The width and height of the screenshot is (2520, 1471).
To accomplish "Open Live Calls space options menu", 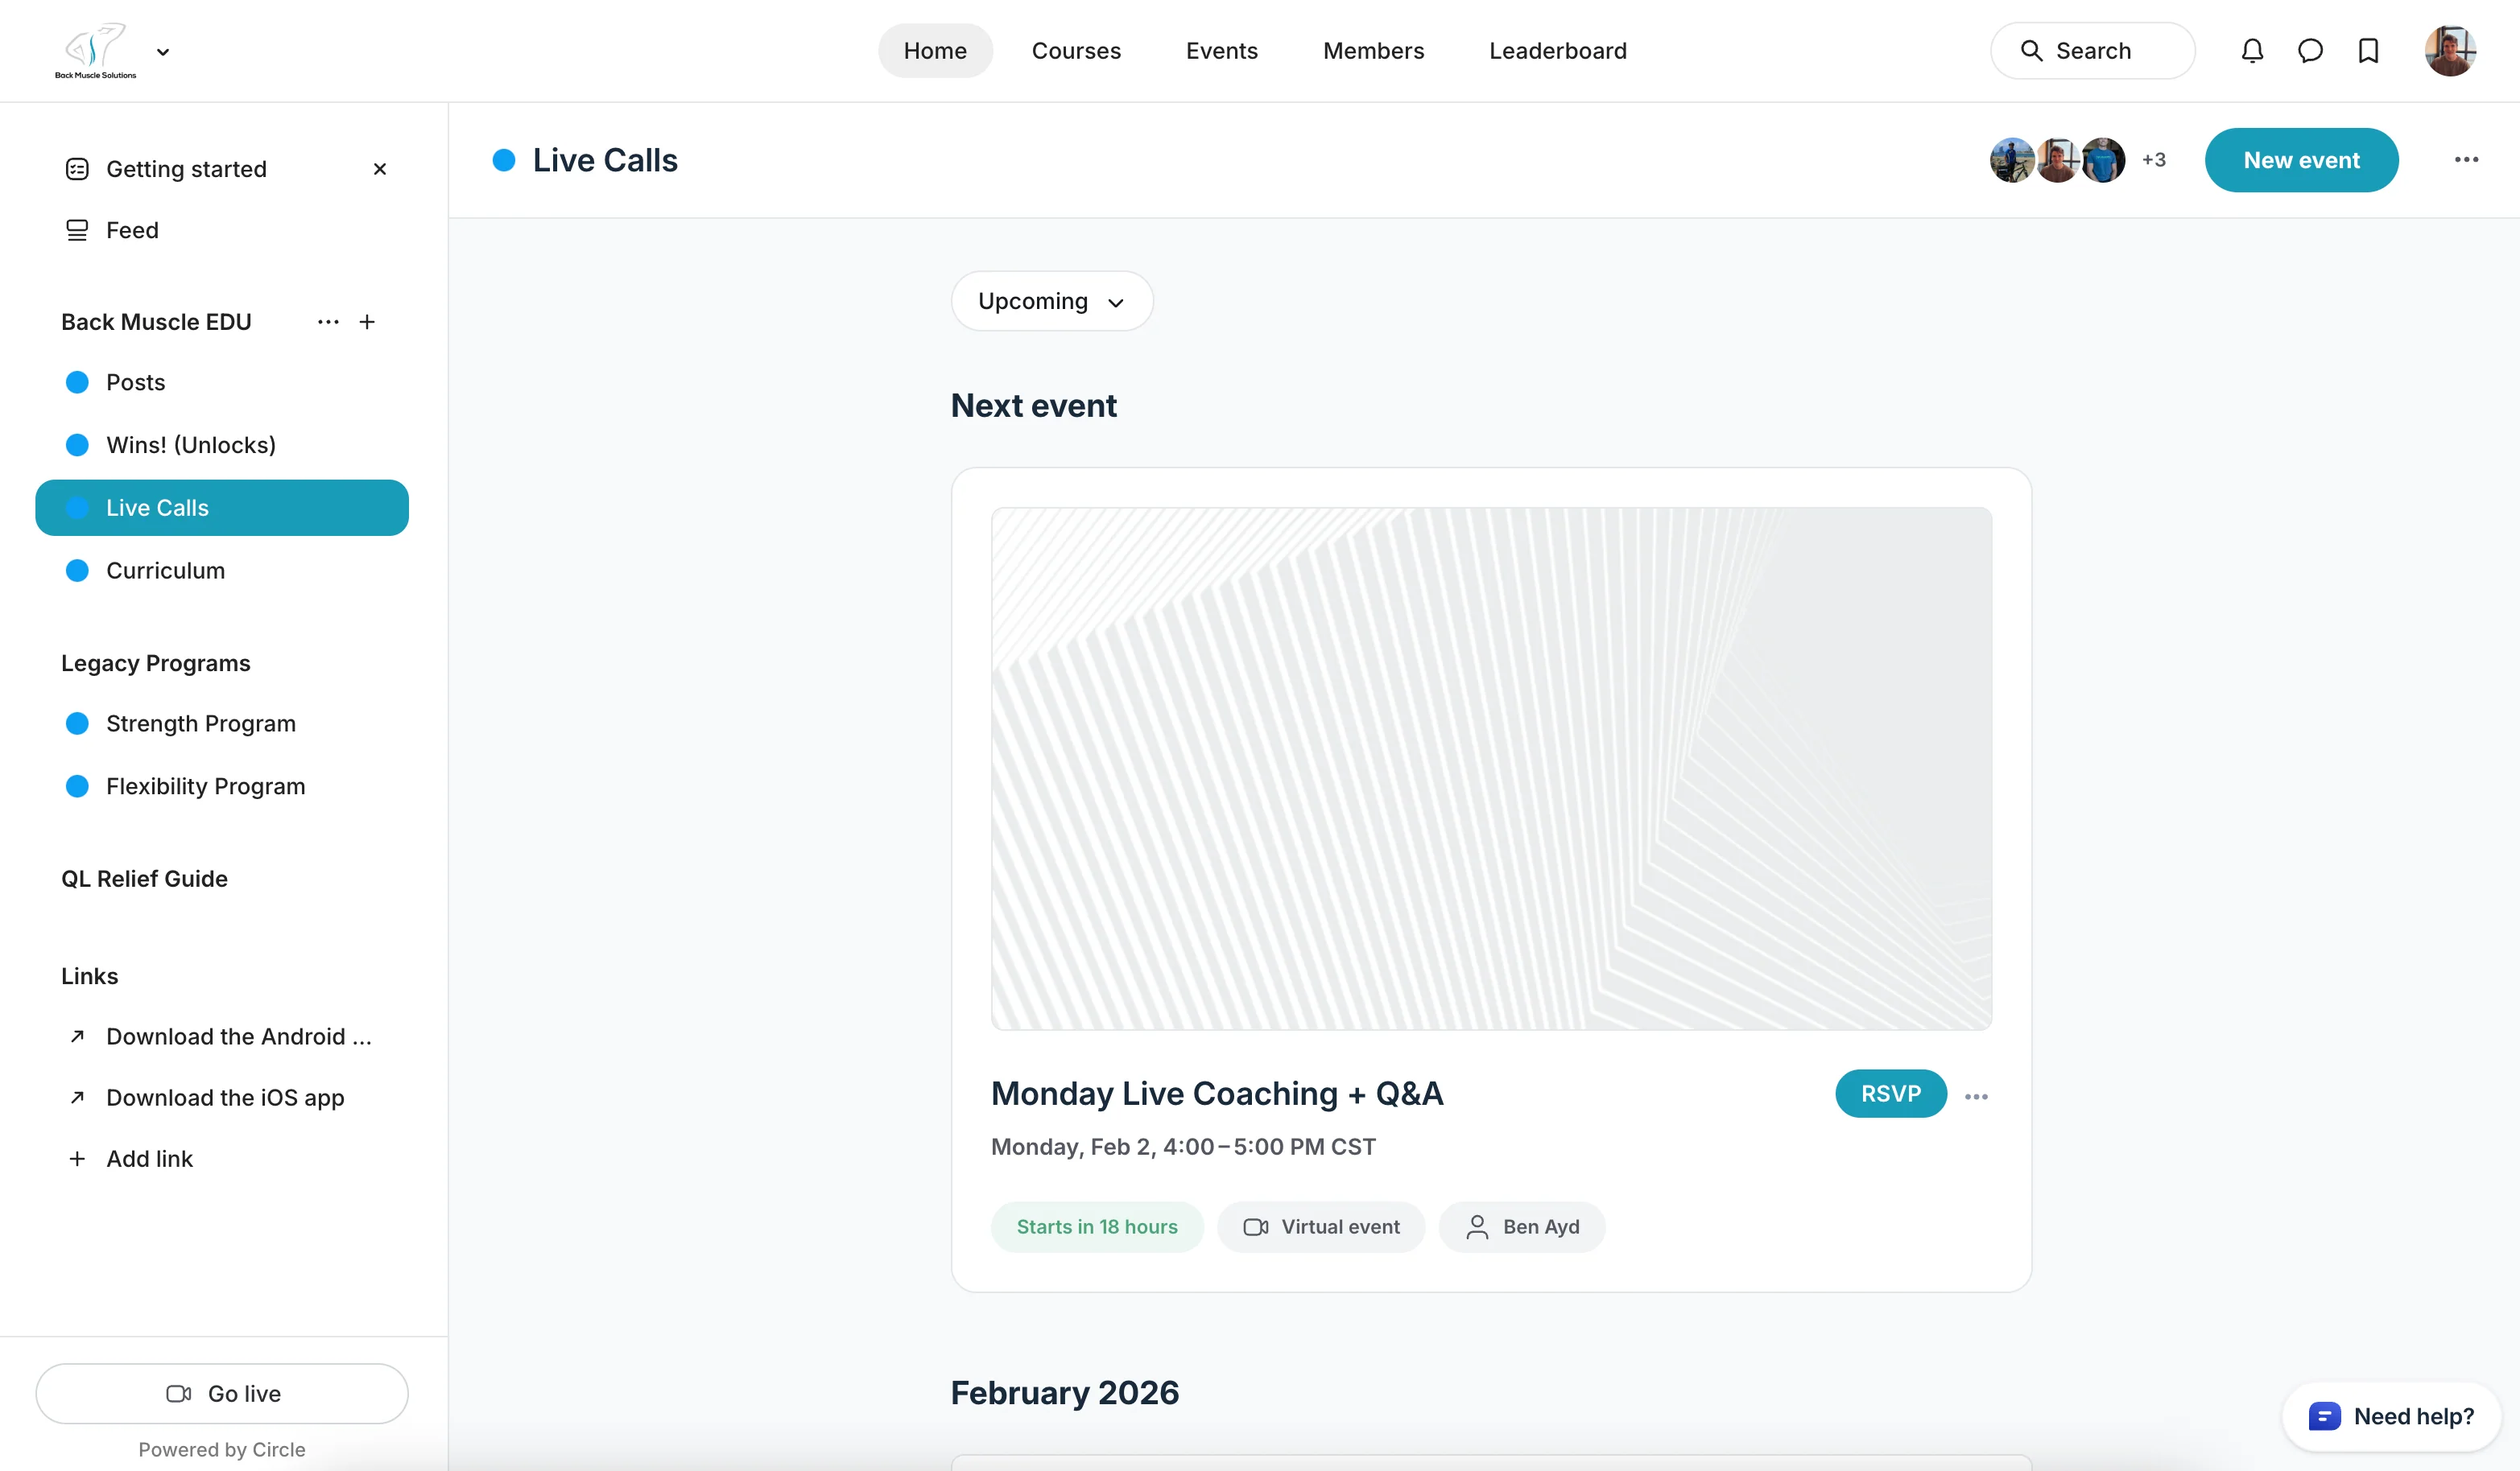I will point(2466,160).
